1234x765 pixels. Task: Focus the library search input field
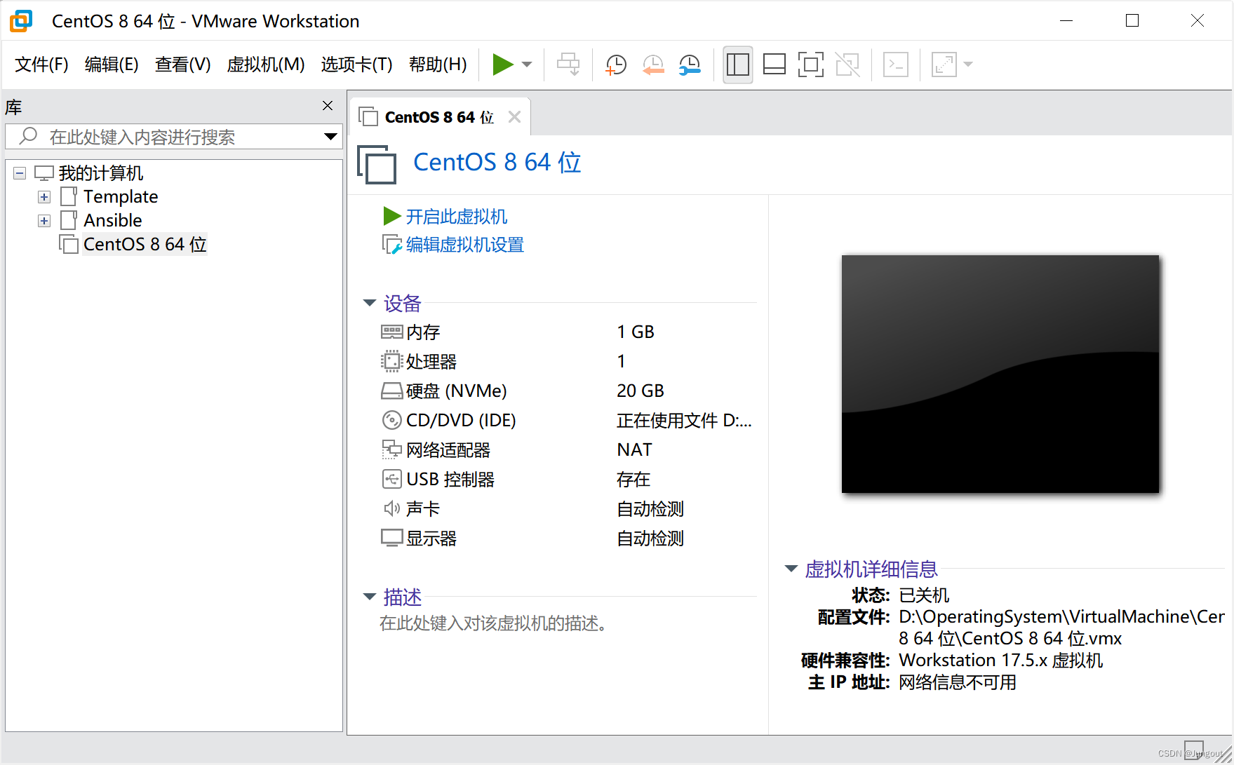[174, 137]
